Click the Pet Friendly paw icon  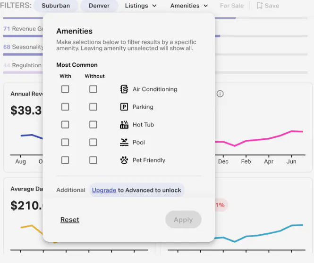click(x=124, y=160)
